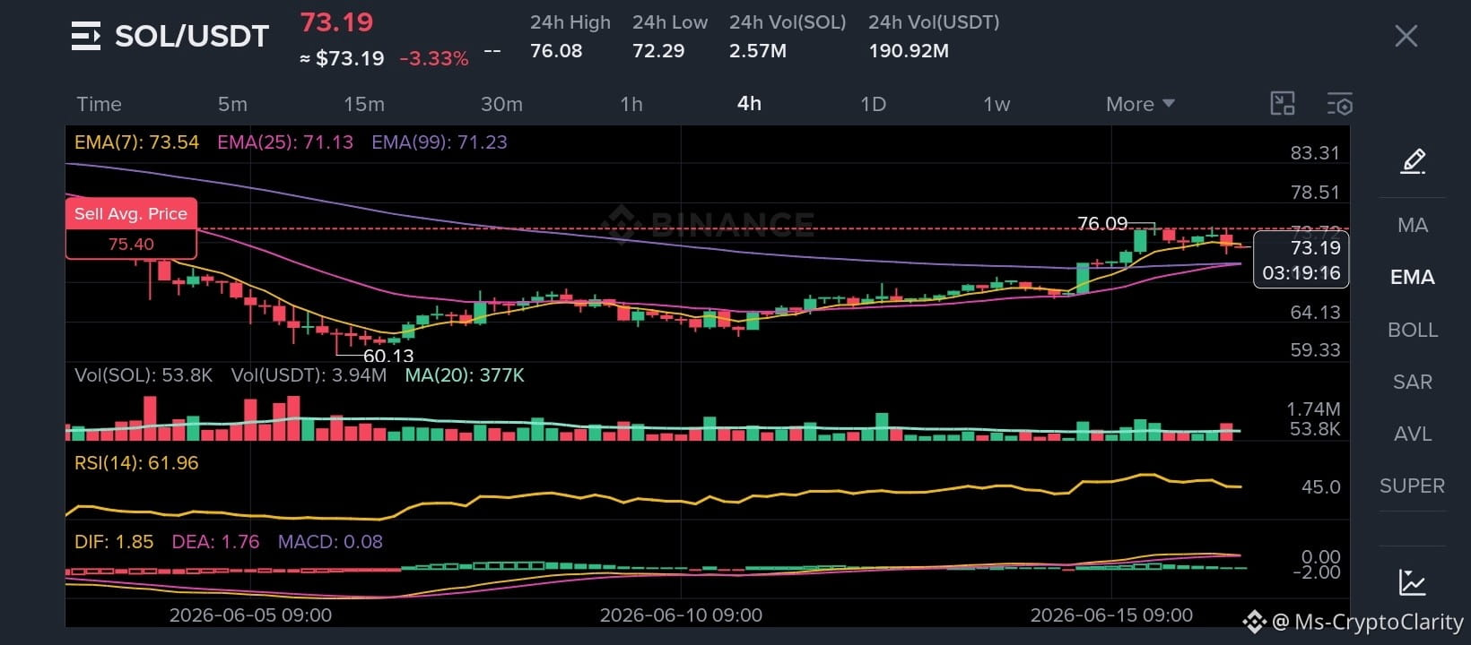1471x645 pixels.
Task: Switch to the 30m interval
Action: pos(501,104)
